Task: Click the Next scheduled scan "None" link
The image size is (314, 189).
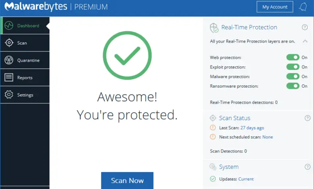Action: point(267,137)
